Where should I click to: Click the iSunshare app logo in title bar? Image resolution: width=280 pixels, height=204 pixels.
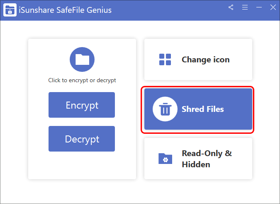(10, 10)
